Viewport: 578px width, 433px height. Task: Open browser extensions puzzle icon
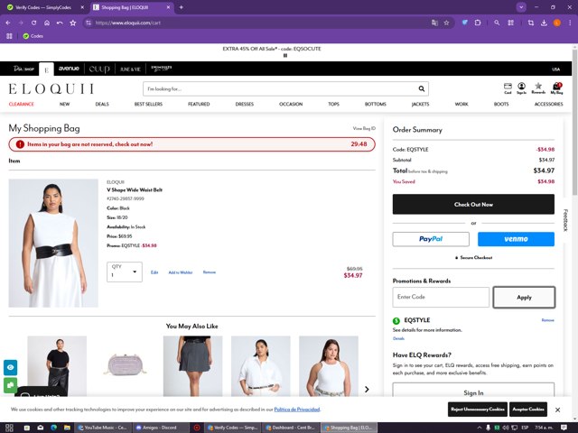click(478, 23)
